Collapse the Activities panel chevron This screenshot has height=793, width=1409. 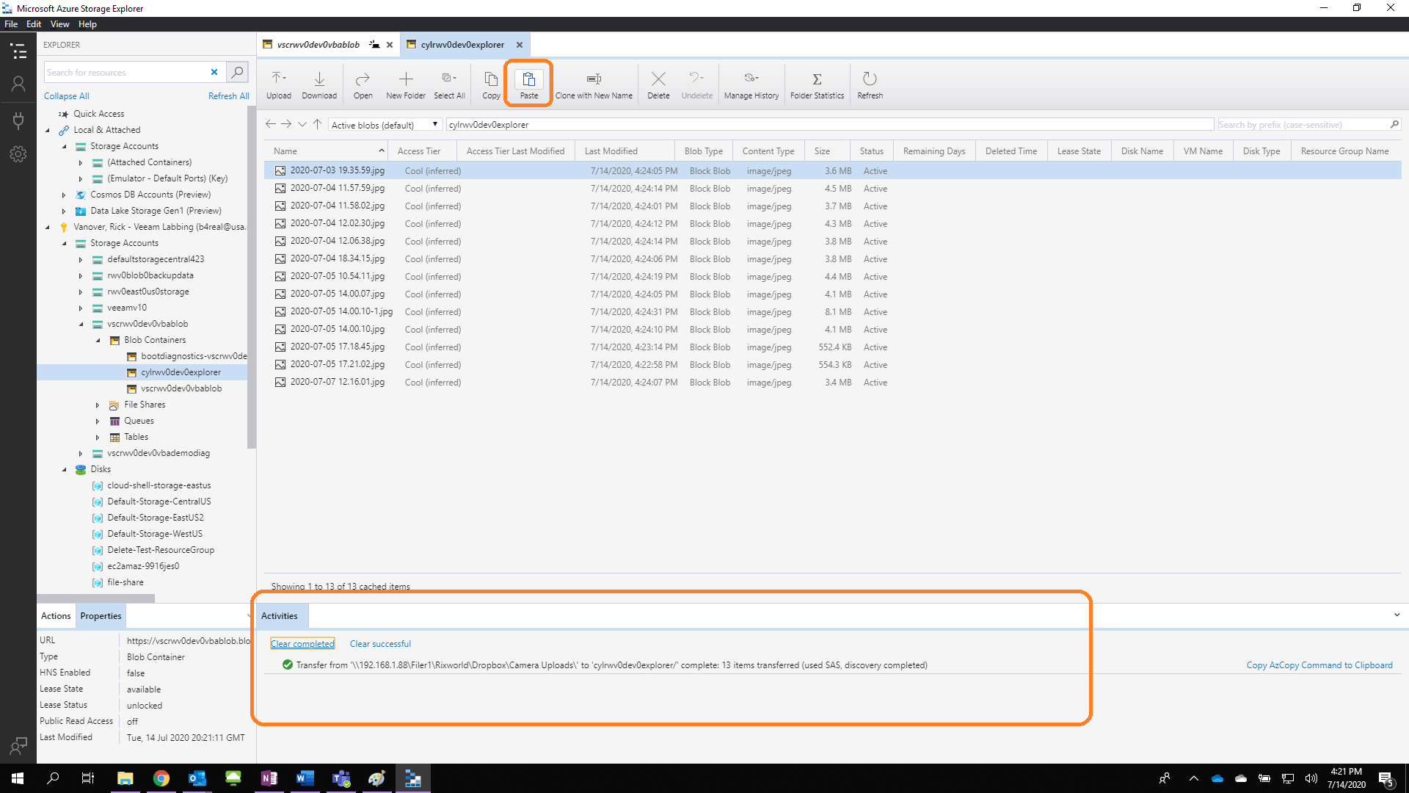(1397, 615)
